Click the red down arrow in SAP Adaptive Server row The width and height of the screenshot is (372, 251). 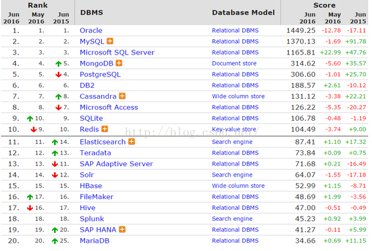[55, 164]
